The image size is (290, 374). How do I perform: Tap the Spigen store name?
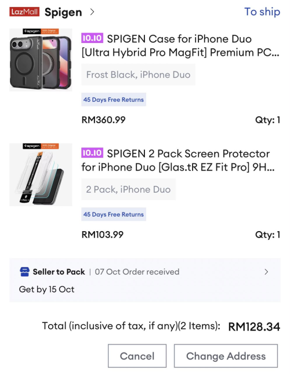(x=63, y=12)
